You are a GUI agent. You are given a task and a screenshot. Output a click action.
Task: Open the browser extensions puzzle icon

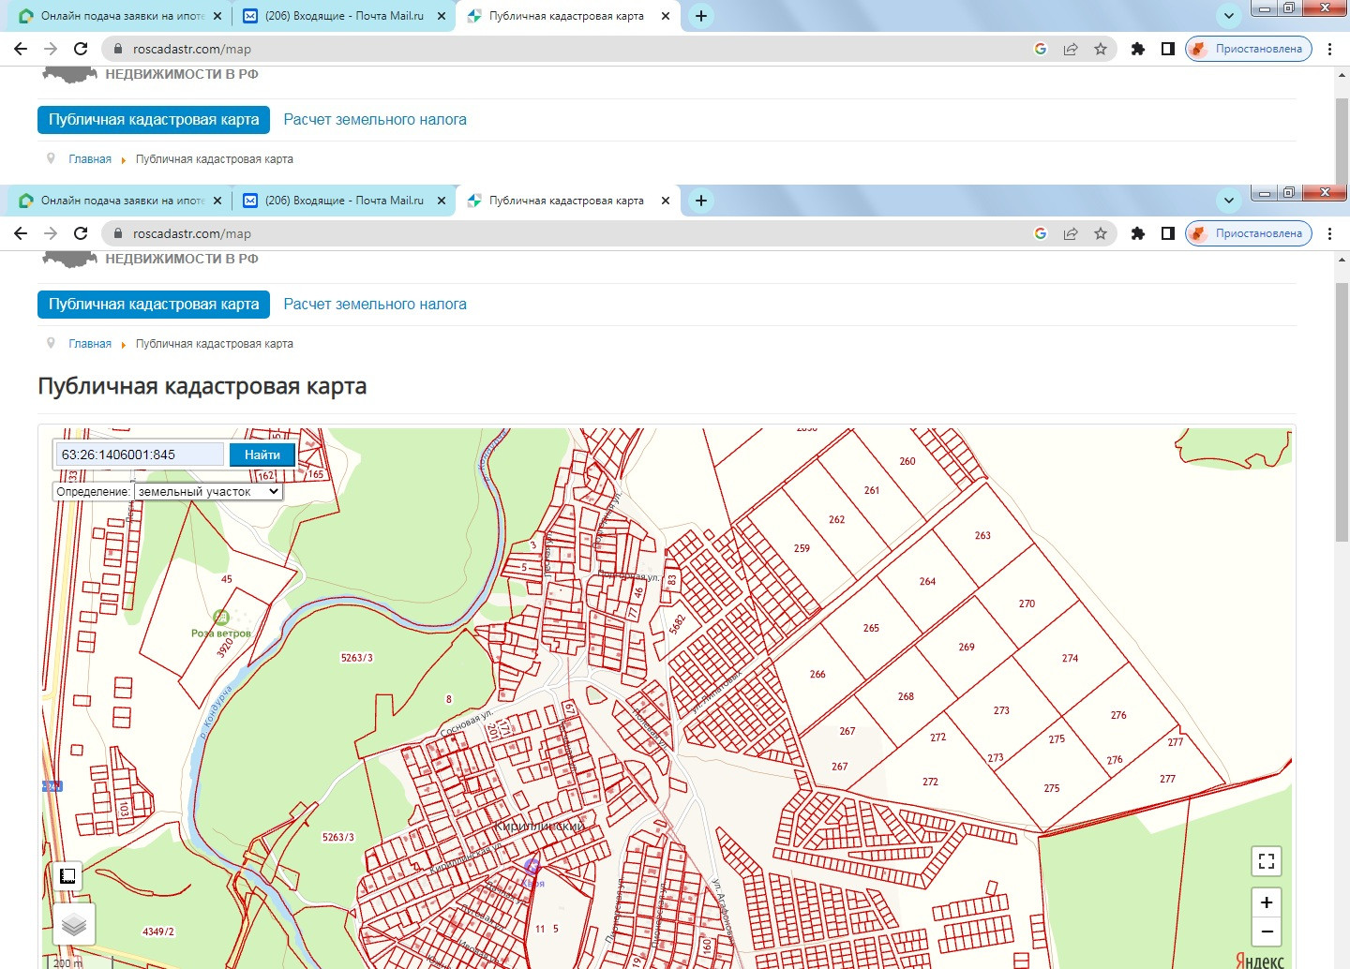point(1137,233)
